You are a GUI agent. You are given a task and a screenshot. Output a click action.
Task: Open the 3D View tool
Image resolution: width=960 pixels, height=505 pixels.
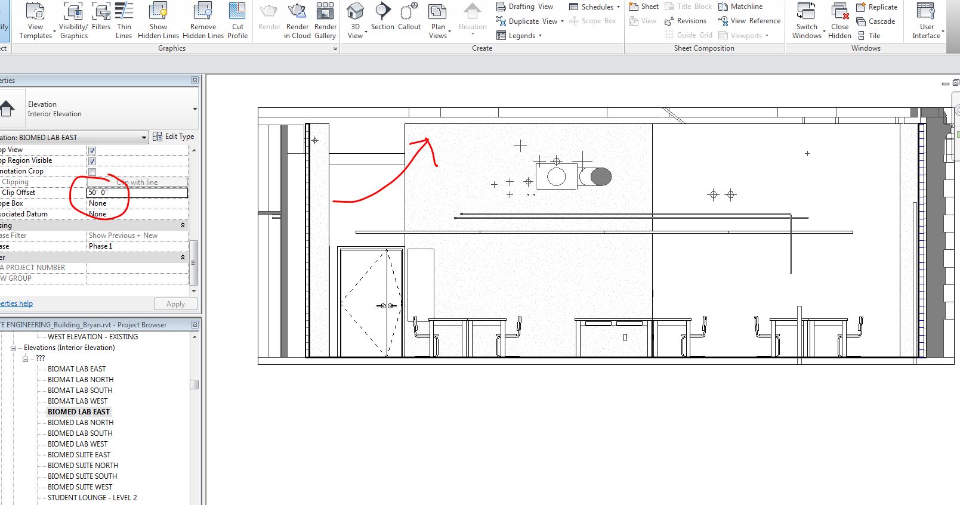(x=355, y=12)
